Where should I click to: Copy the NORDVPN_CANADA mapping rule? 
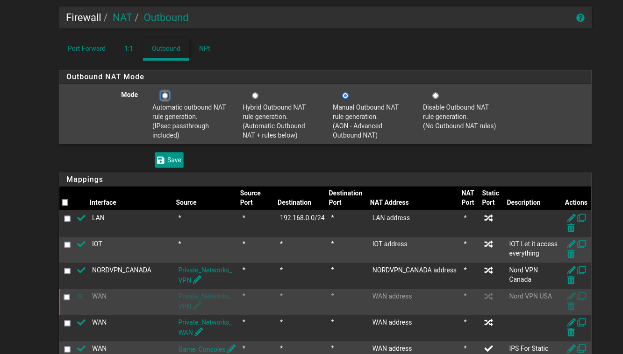click(x=581, y=270)
